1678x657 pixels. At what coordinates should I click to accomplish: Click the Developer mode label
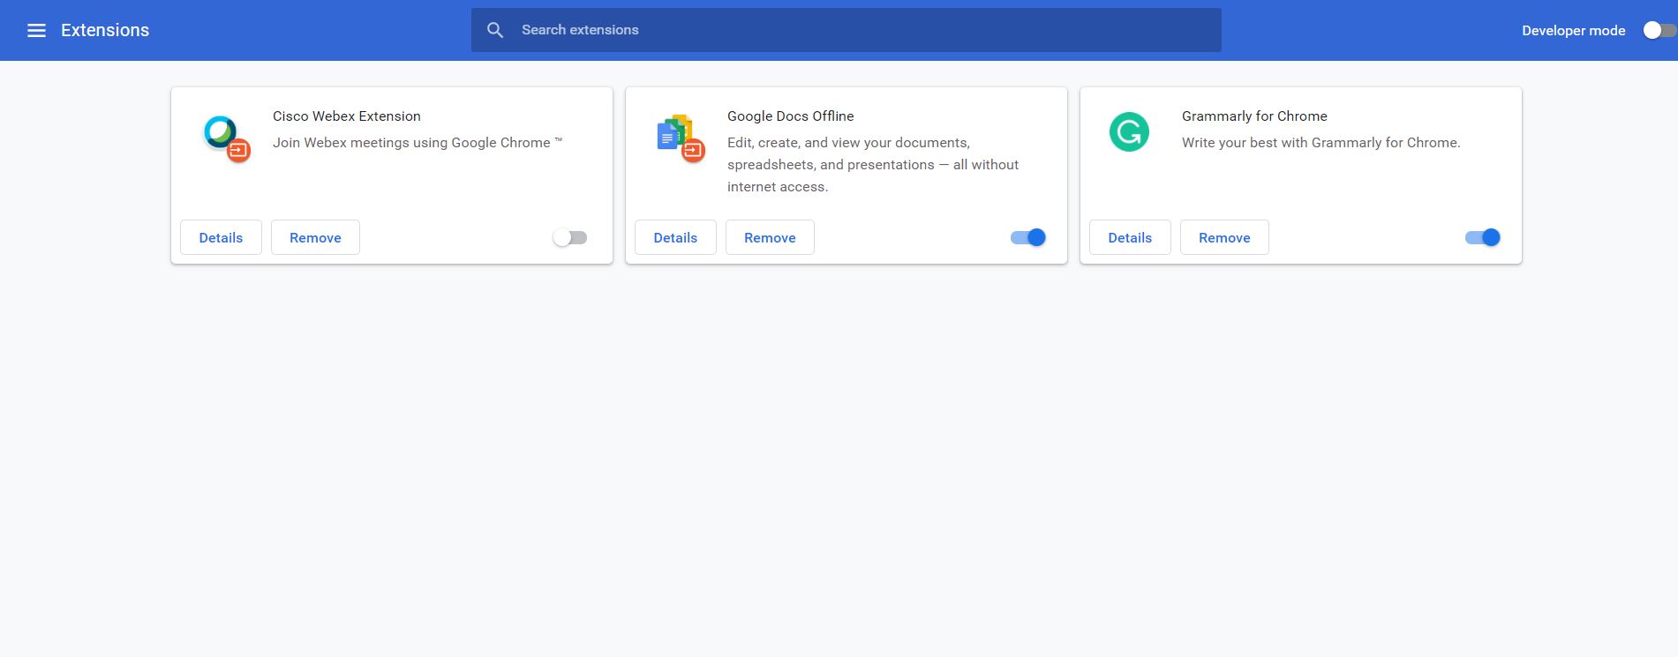click(x=1573, y=31)
